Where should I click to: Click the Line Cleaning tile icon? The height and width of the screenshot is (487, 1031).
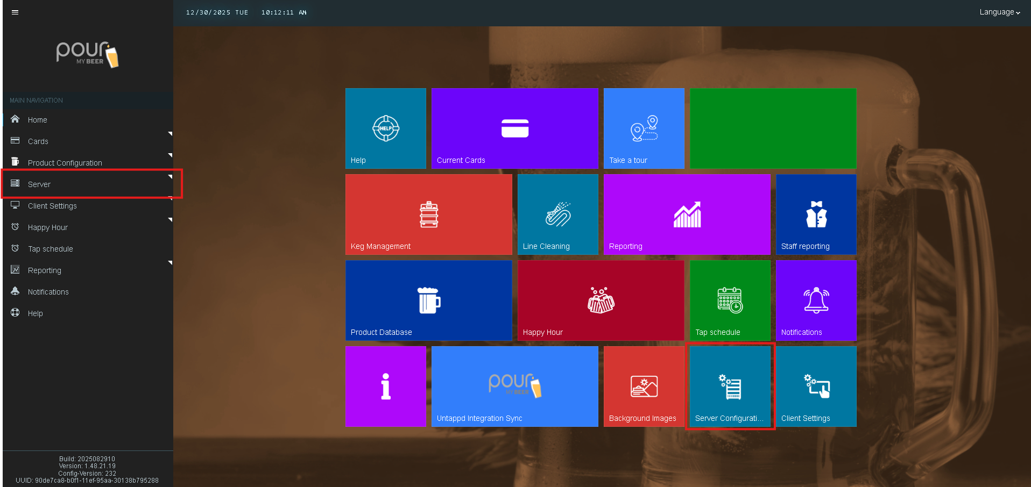pyautogui.click(x=557, y=214)
